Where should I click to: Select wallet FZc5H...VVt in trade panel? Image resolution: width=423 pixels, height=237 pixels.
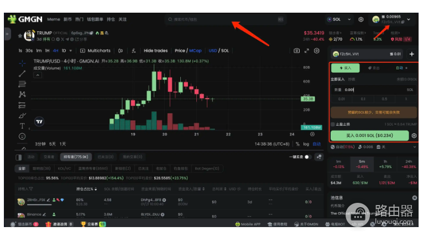click(x=367, y=54)
